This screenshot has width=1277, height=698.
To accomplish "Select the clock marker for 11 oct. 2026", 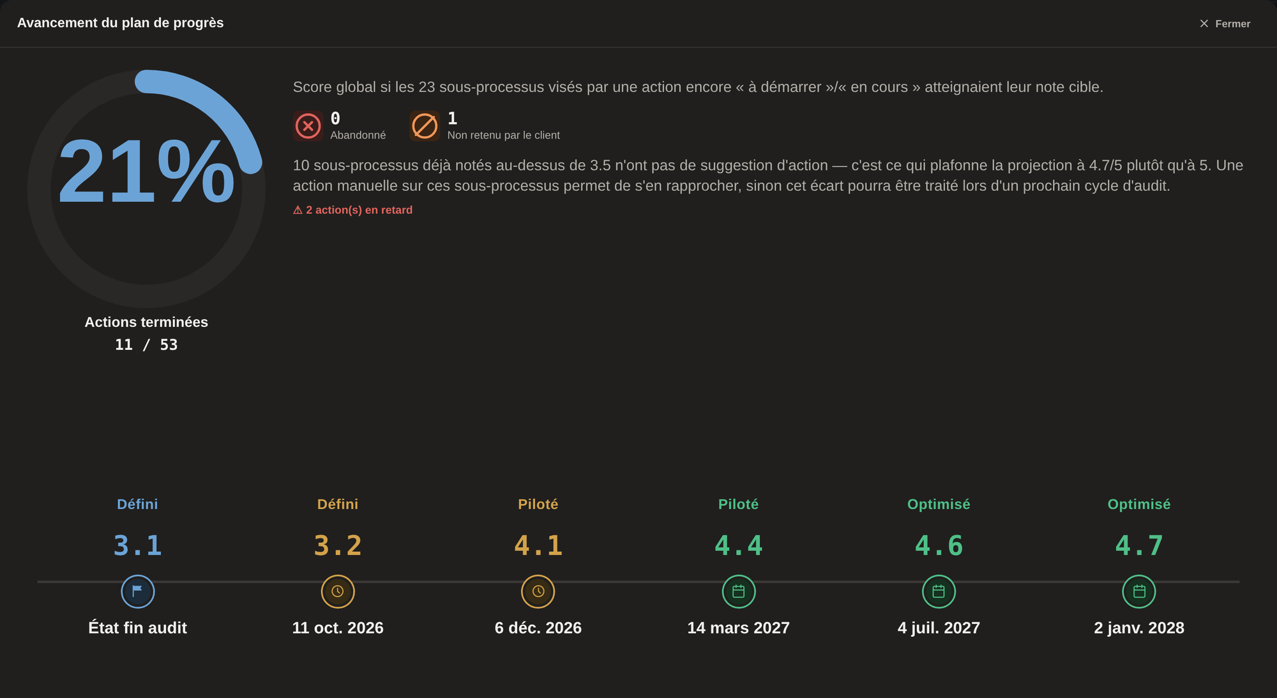I will coord(338,591).
